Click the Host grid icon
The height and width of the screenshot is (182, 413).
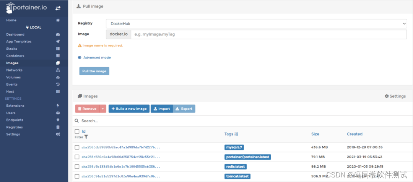pos(58,92)
